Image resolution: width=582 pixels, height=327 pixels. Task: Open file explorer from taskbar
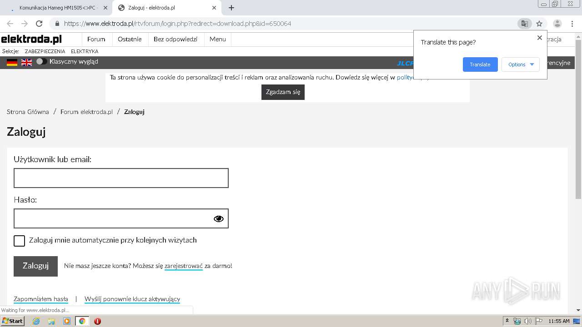(x=51, y=321)
